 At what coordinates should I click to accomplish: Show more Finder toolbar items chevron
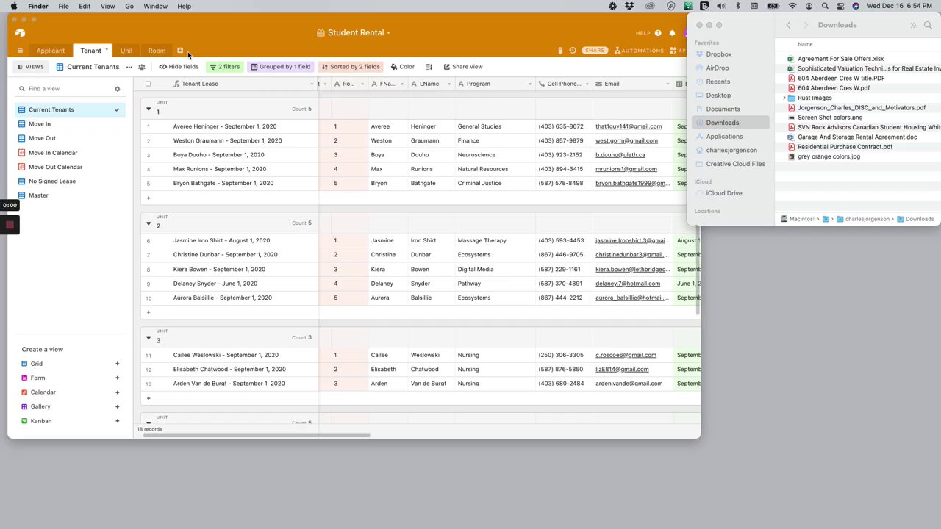pyautogui.click(x=913, y=25)
